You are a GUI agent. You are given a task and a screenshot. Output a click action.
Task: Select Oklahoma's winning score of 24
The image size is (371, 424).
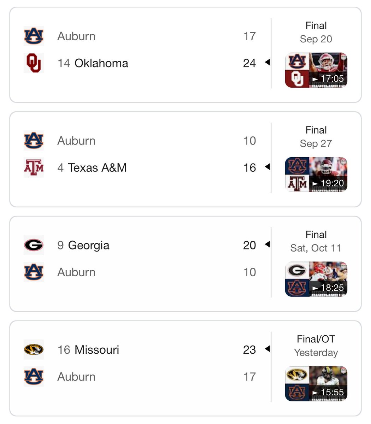pyautogui.click(x=249, y=63)
